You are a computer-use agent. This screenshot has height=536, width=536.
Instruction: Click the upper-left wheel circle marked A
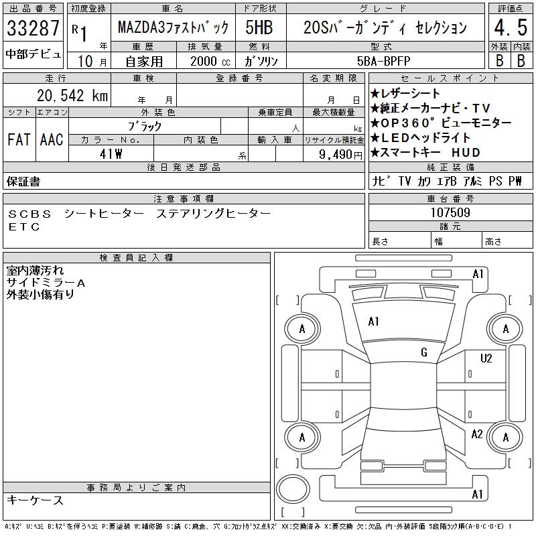301,329
